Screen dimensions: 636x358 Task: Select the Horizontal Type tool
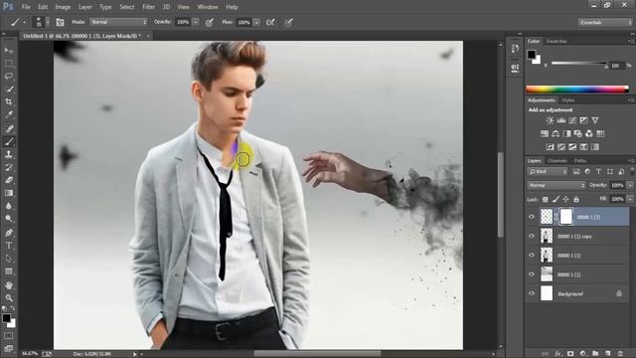click(9, 246)
